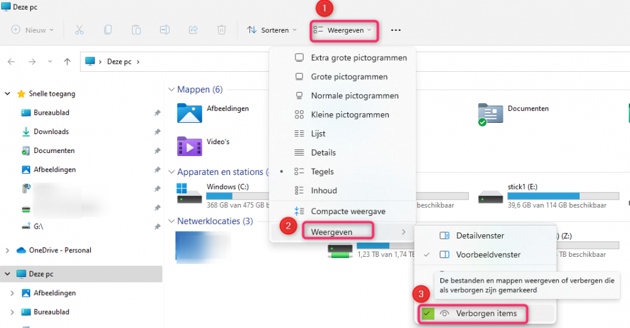630x328 pixels.
Task: Open the Weergeven submenu entry
Action: point(342,232)
